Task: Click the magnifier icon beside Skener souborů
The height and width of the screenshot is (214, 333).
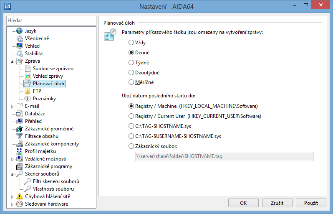Action: (x=20, y=174)
